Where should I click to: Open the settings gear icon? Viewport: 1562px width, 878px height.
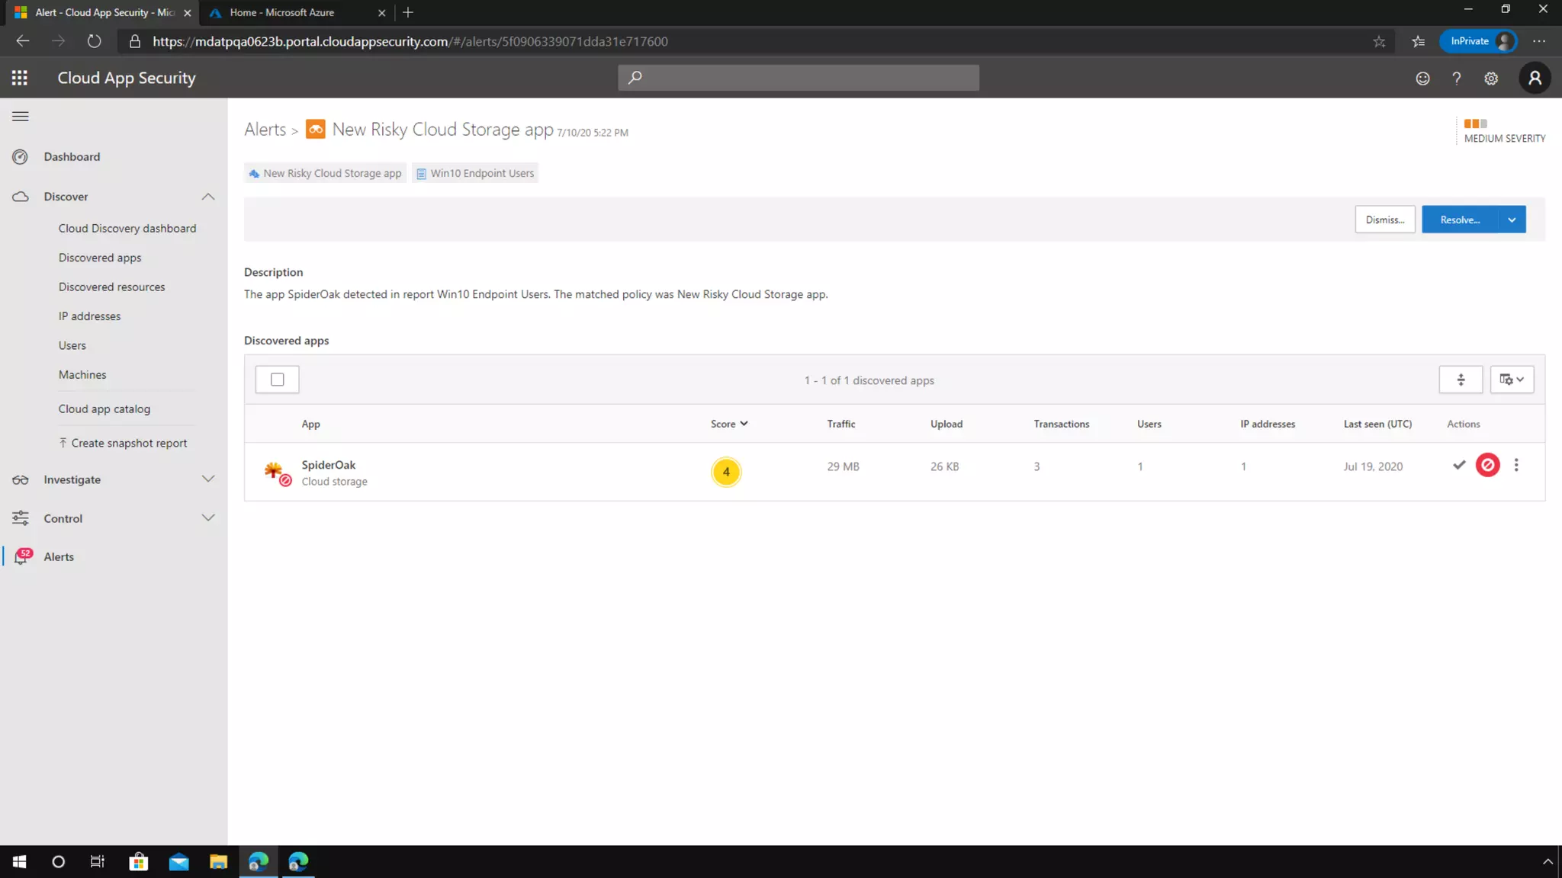1491,79
